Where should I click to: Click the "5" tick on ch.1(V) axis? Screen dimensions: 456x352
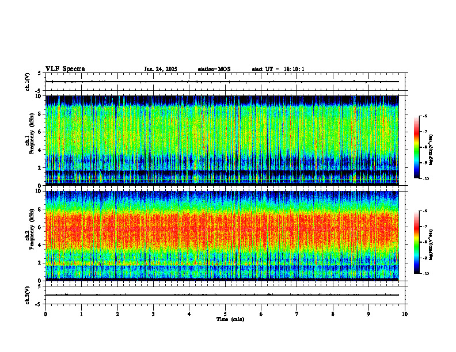[40, 73]
